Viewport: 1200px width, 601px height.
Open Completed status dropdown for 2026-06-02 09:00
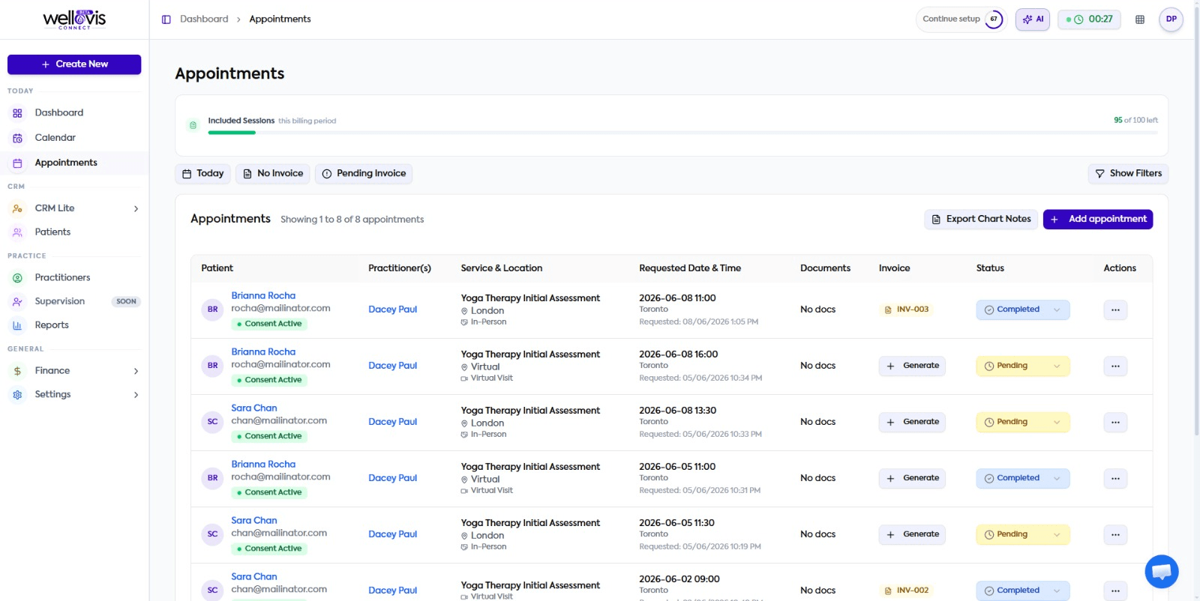(x=1022, y=591)
